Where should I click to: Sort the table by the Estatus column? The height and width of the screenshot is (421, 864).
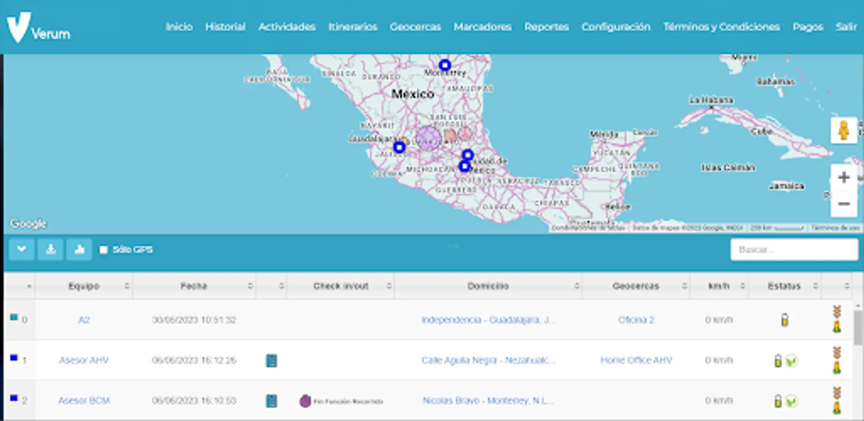click(x=784, y=286)
